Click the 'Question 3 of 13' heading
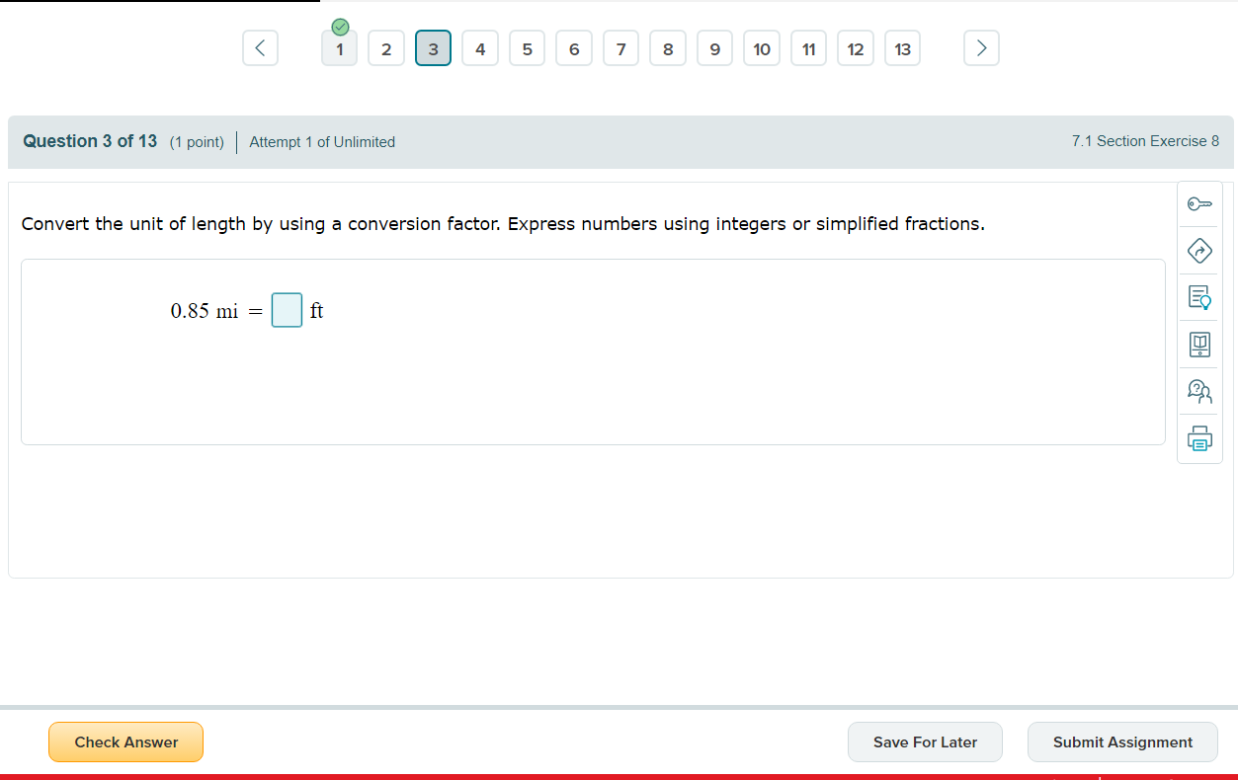Screen dimensions: 1238x780 90,141
